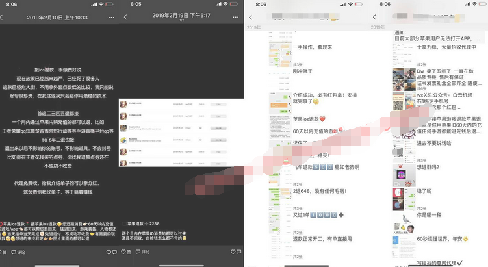Tap back arrow on the screen listing 一手操作，套现来
Viewport: 488px width, 267px height.
click(x=251, y=18)
